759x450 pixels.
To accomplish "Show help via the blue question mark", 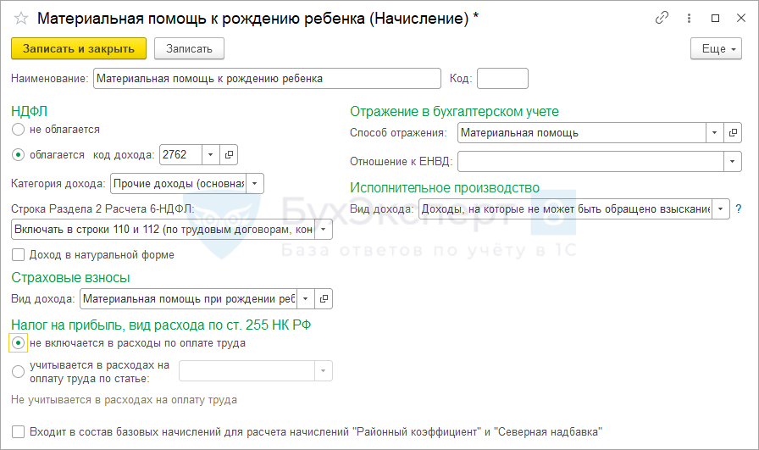I will pos(739,208).
